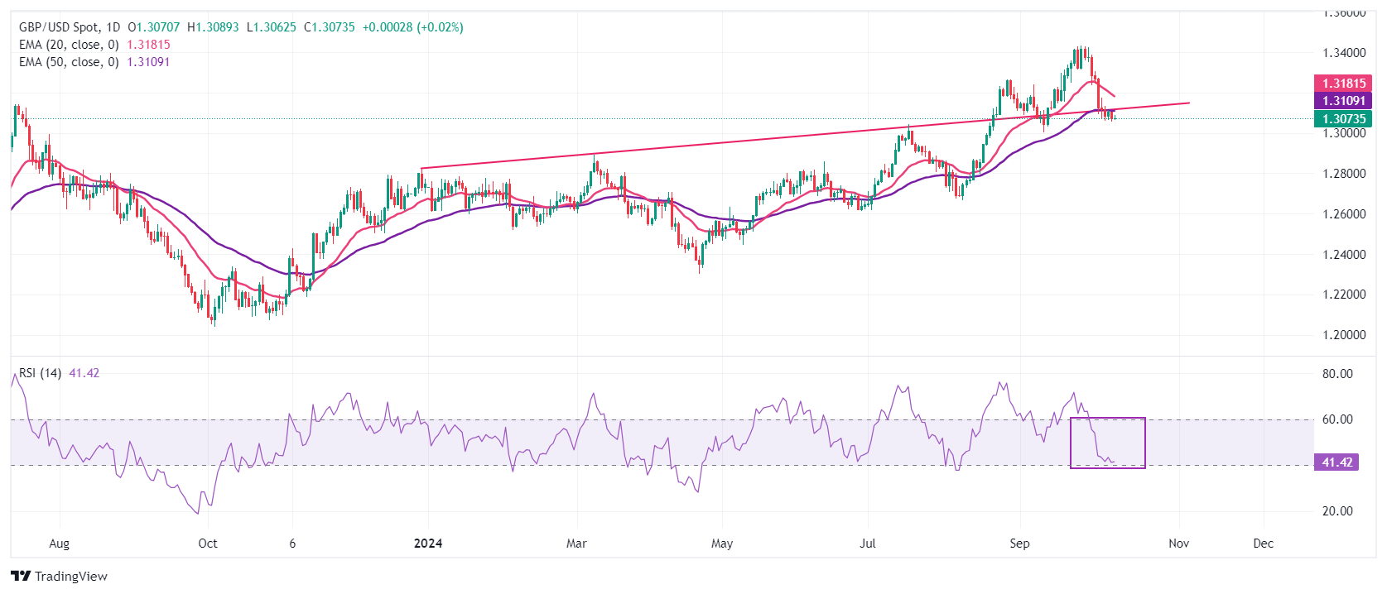Click the green 1.30735 current price tag
Image resolution: width=1387 pixels, height=594 pixels.
pos(1343,119)
